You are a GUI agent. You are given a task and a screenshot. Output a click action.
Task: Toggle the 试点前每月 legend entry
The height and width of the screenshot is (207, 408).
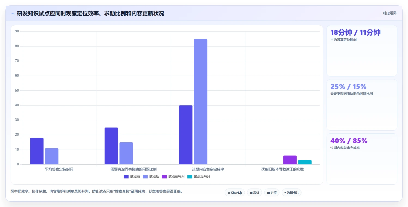click(x=173, y=177)
